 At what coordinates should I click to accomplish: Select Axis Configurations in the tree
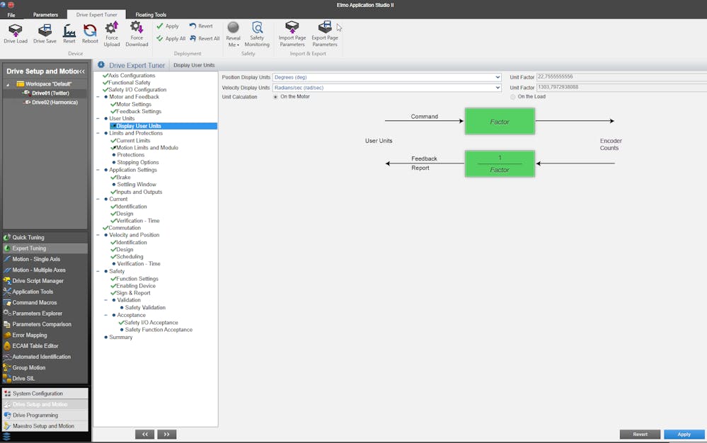pos(132,76)
